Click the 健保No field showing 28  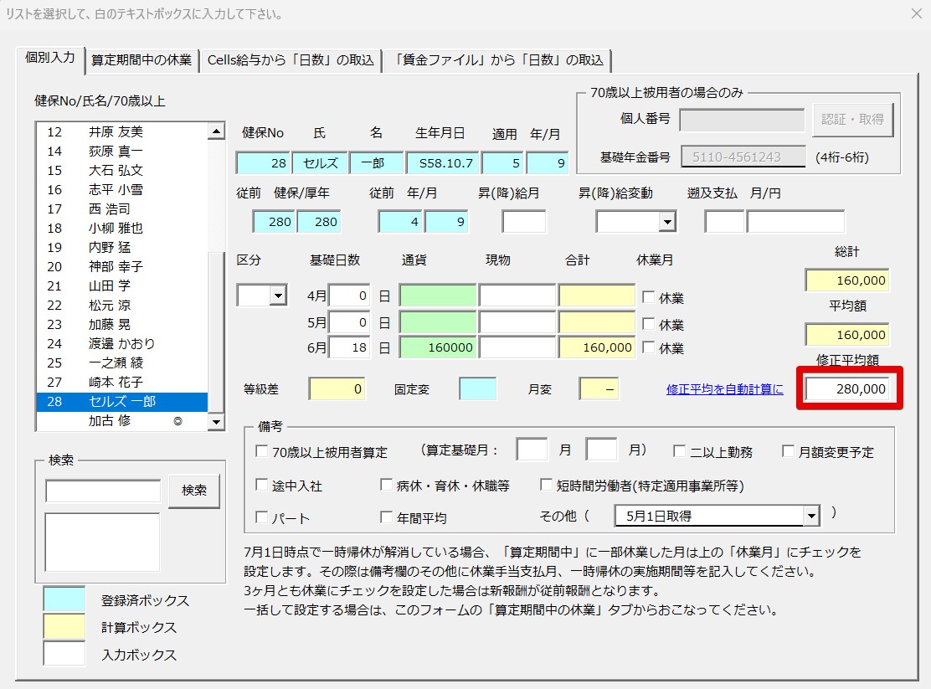coord(262,162)
